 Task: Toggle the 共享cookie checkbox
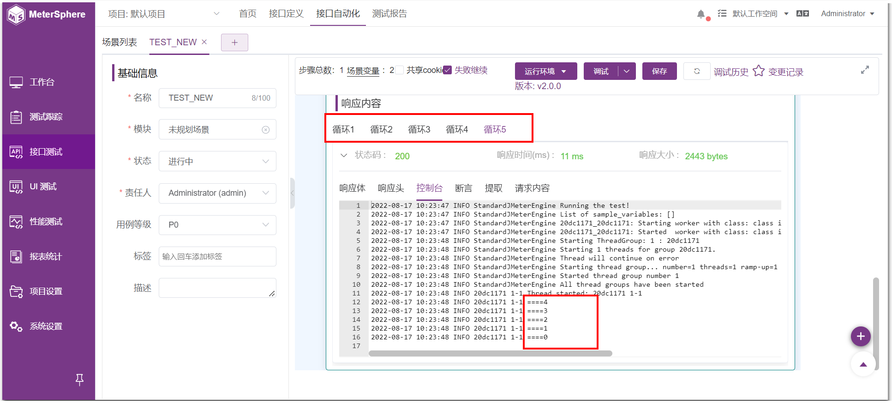(400, 70)
